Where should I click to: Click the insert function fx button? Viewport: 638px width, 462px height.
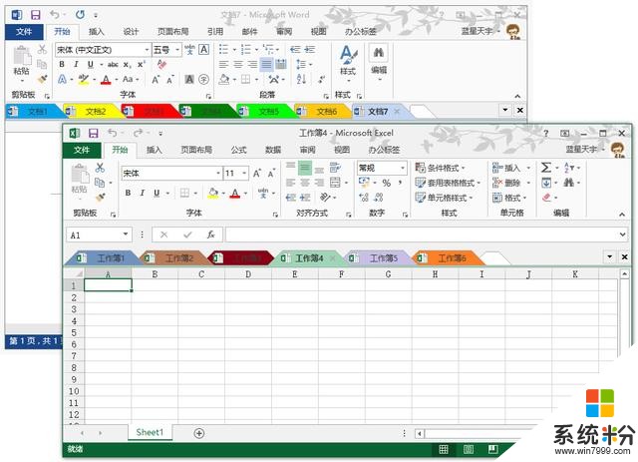[210, 234]
